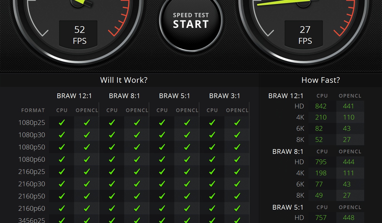
Task: Click the BRAW 8:1 label in How Fast
Action: click(288, 152)
